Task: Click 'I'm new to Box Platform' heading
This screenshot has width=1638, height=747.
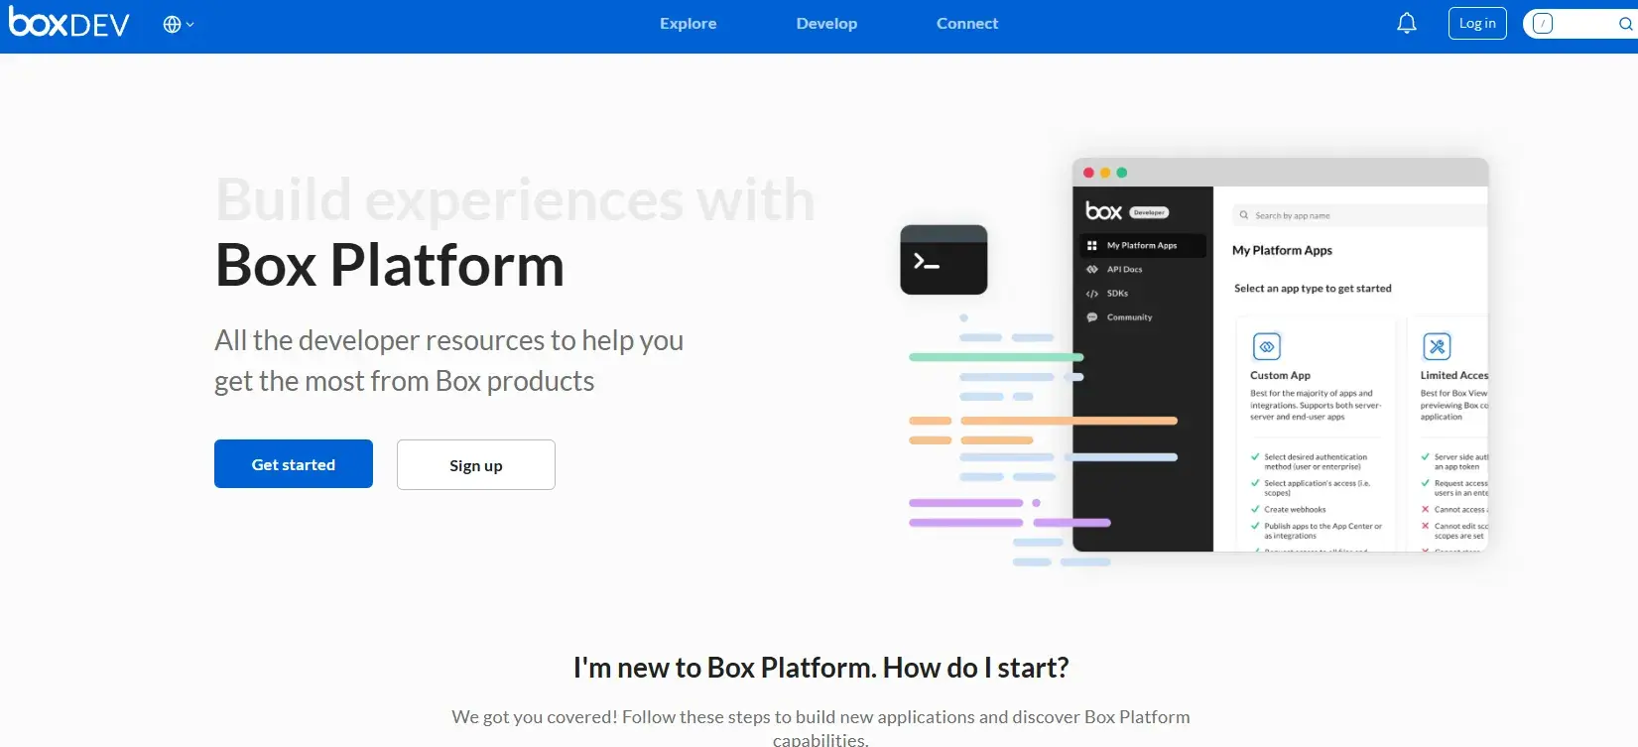Action: click(821, 668)
